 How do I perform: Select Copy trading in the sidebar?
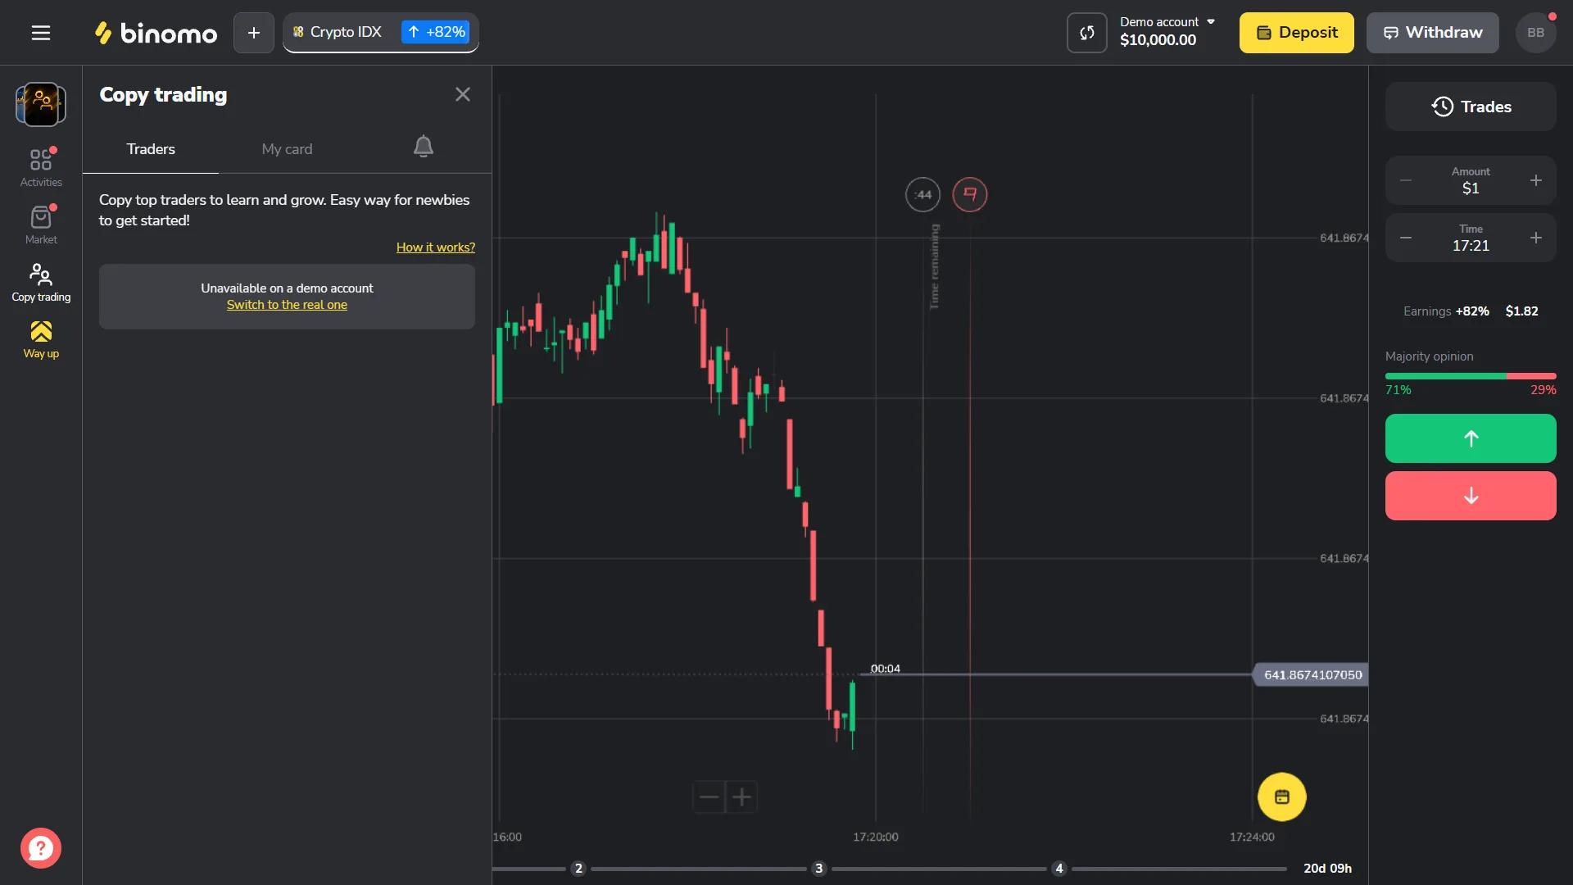[x=41, y=282]
